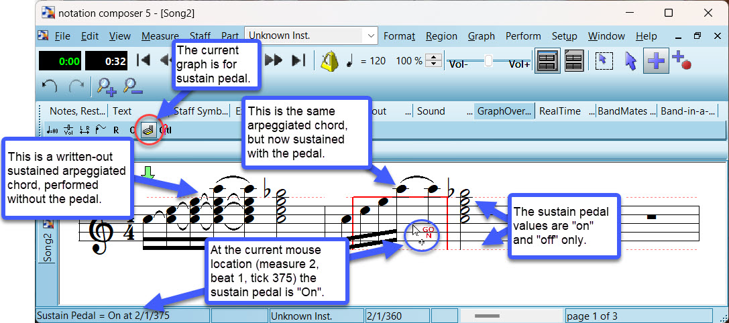Select the sustain pedal graph icon
Screen dimensions: 729x323
149,130
